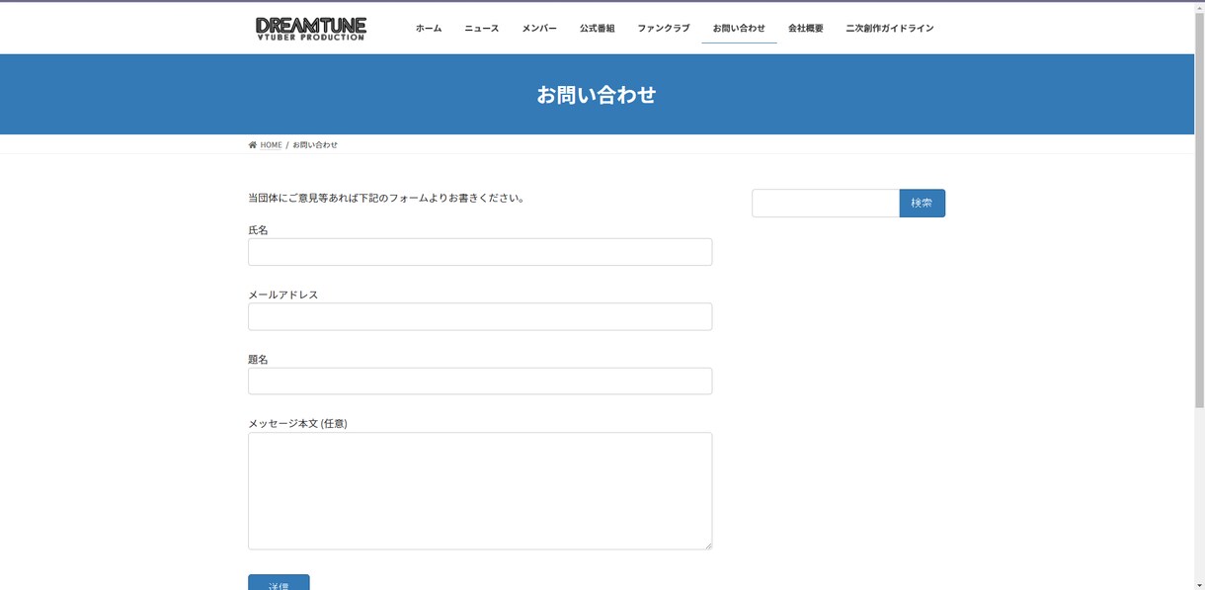Click the メールアドレス field label
1205x590 pixels.
[x=283, y=295]
